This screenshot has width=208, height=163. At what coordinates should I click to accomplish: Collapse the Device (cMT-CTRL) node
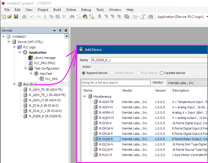[x=9, y=41]
